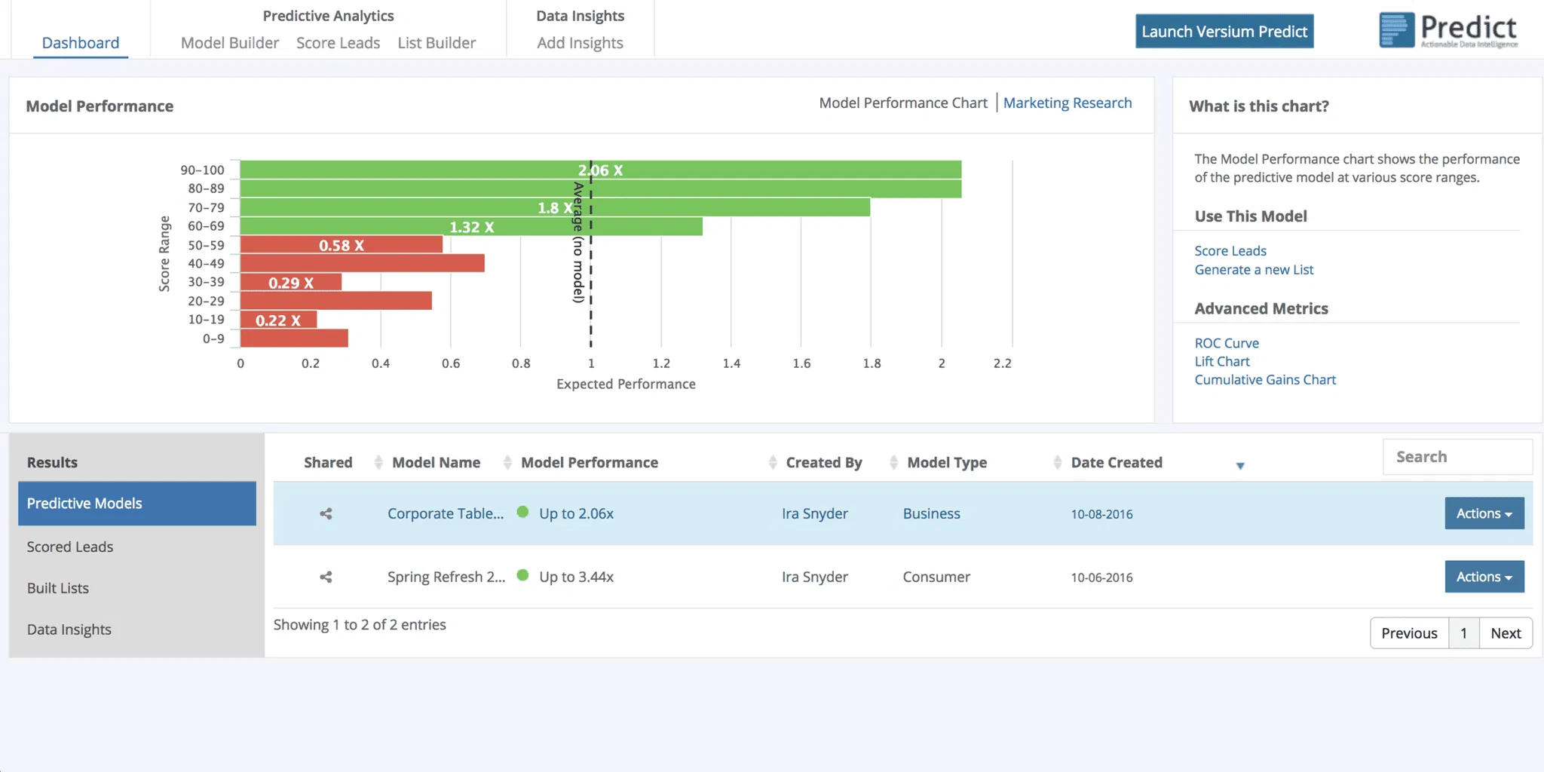Click green status dot beside Up to 3.44x
Viewport: 1544px width, 772px height.
click(x=522, y=576)
